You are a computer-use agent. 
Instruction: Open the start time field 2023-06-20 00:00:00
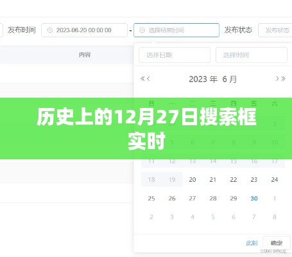pyautogui.click(x=84, y=30)
